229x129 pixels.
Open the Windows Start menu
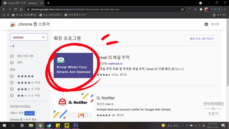click(x=4, y=125)
